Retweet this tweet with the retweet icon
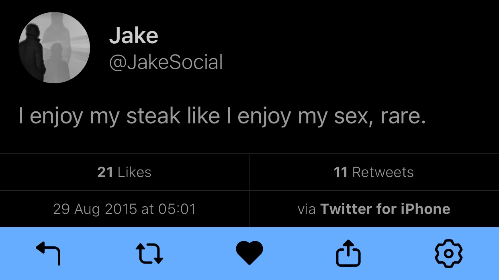This screenshot has height=280, width=499. point(149,253)
